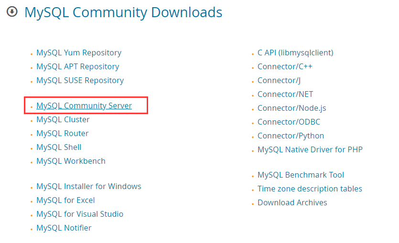Open the MySQL Yum Repository link
The image size is (399, 243).
coord(79,53)
